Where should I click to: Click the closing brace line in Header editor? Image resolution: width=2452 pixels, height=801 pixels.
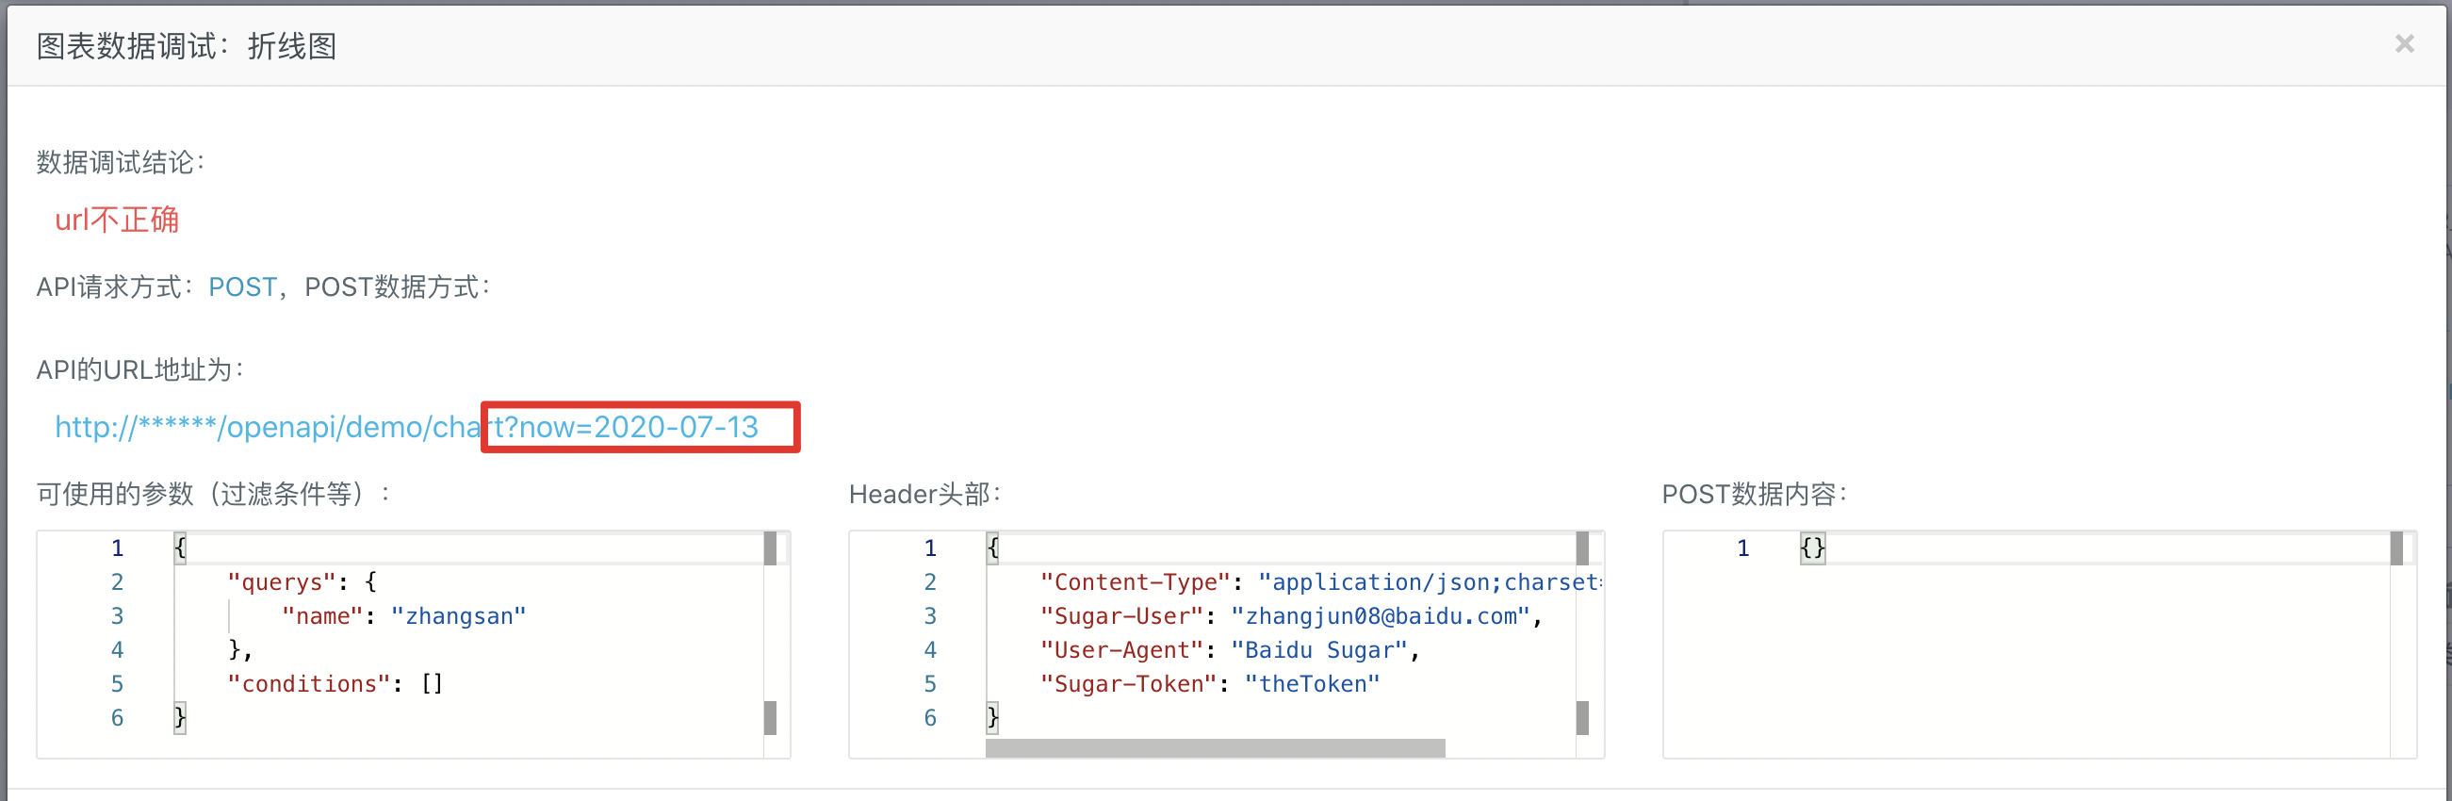pos(993,718)
